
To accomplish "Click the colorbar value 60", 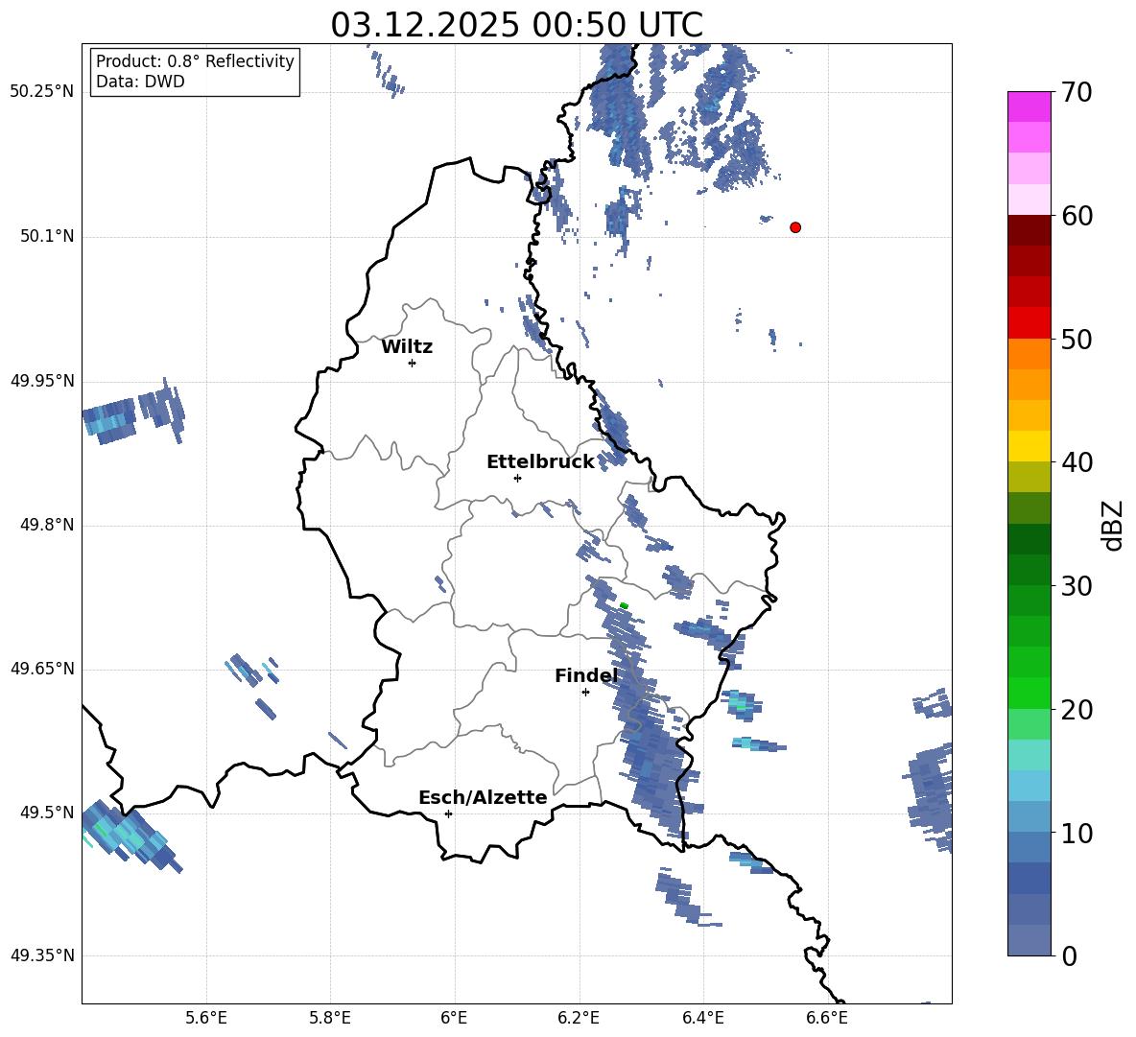I will pos(1077,216).
